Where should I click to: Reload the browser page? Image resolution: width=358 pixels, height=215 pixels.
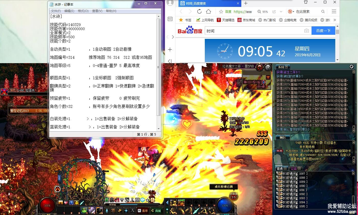199,12
